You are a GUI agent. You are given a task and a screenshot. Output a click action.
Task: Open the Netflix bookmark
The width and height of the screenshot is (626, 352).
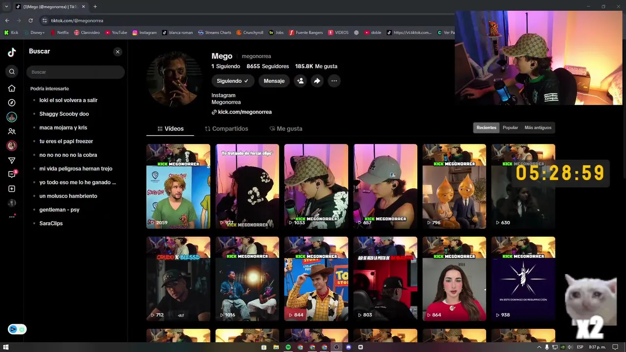(x=60, y=33)
